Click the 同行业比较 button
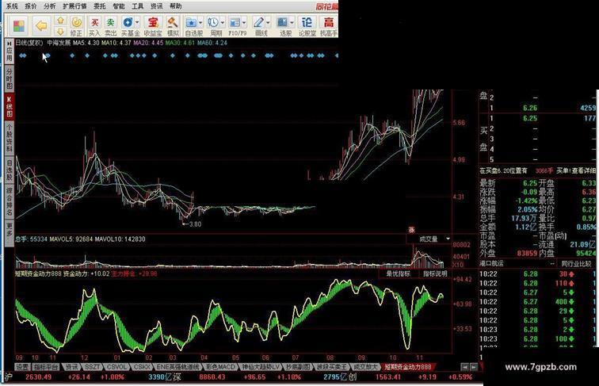This screenshot has height=386, width=599. coord(576,263)
